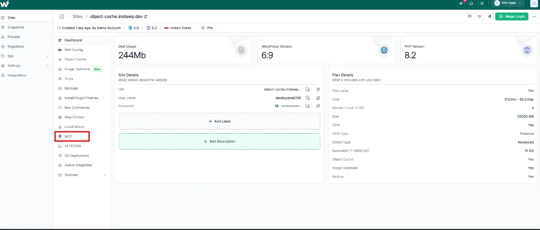This screenshot has width=540, height=230.
Task: Open the Object Cache settings
Action: (75, 59)
